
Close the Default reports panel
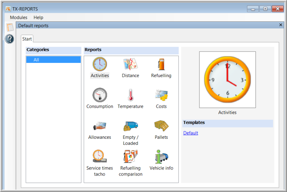click(281, 25)
